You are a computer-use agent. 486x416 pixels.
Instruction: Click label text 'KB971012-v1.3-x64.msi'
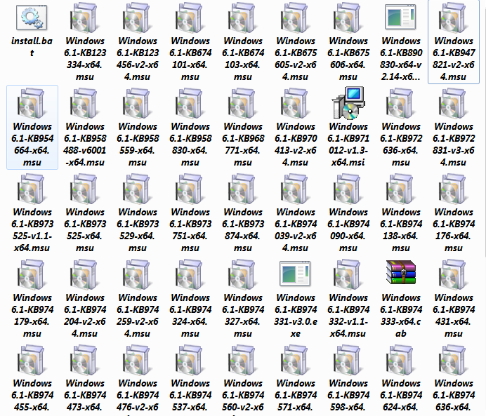tap(348, 150)
